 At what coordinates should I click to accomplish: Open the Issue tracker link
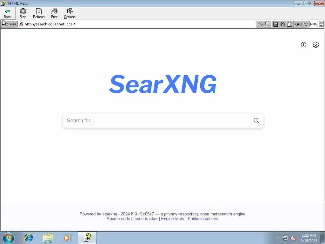tap(145, 219)
